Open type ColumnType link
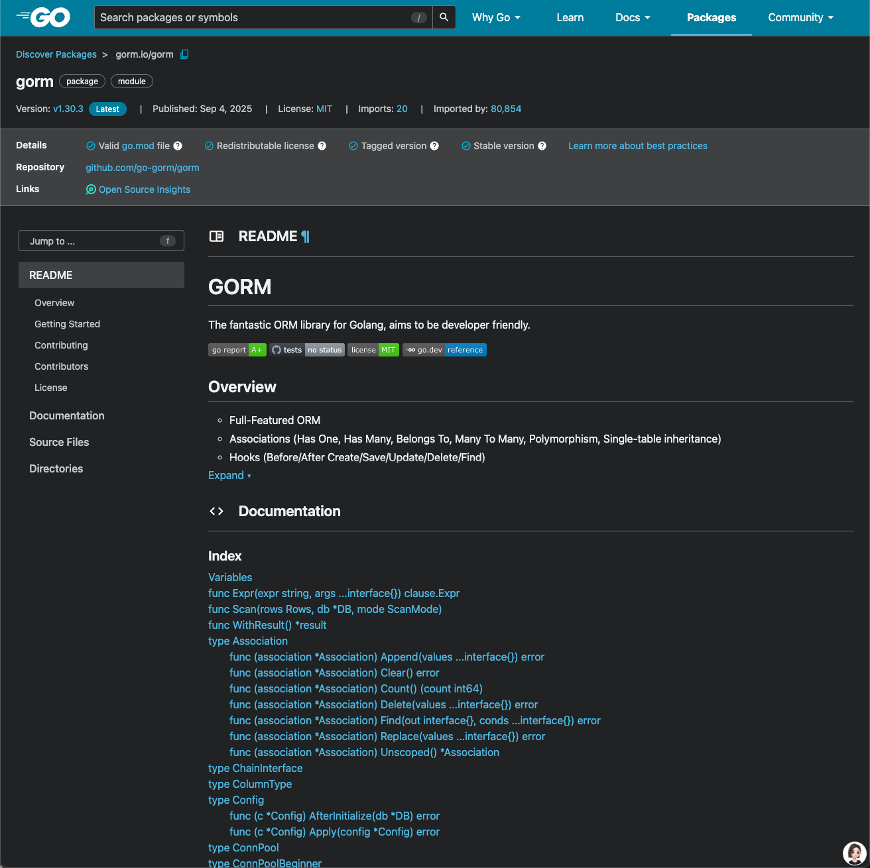This screenshot has width=870, height=868. pyautogui.click(x=250, y=784)
